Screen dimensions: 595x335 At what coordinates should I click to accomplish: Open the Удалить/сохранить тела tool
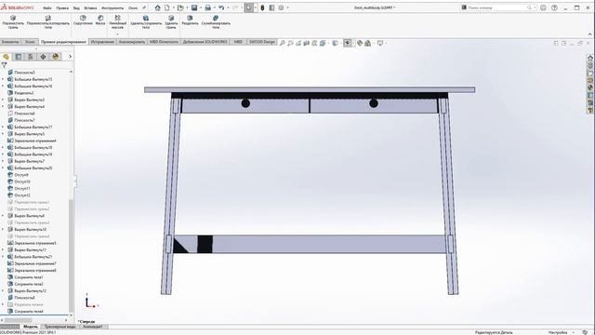[x=146, y=22]
